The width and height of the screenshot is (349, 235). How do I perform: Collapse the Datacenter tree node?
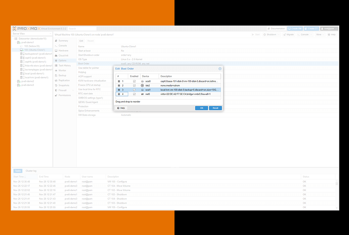click(13, 39)
